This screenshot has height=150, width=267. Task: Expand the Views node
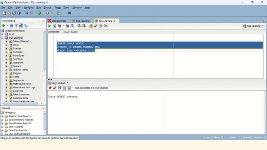[7, 45]
